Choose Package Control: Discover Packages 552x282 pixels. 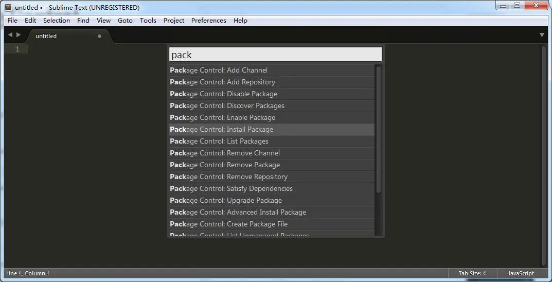coord(272,105)
